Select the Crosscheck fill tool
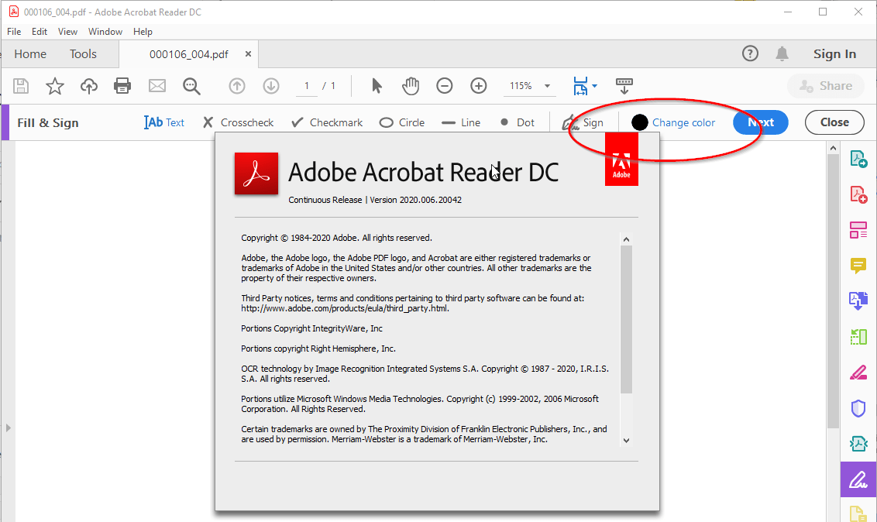Viewport: 877px width, 522px height. [239, 122]
